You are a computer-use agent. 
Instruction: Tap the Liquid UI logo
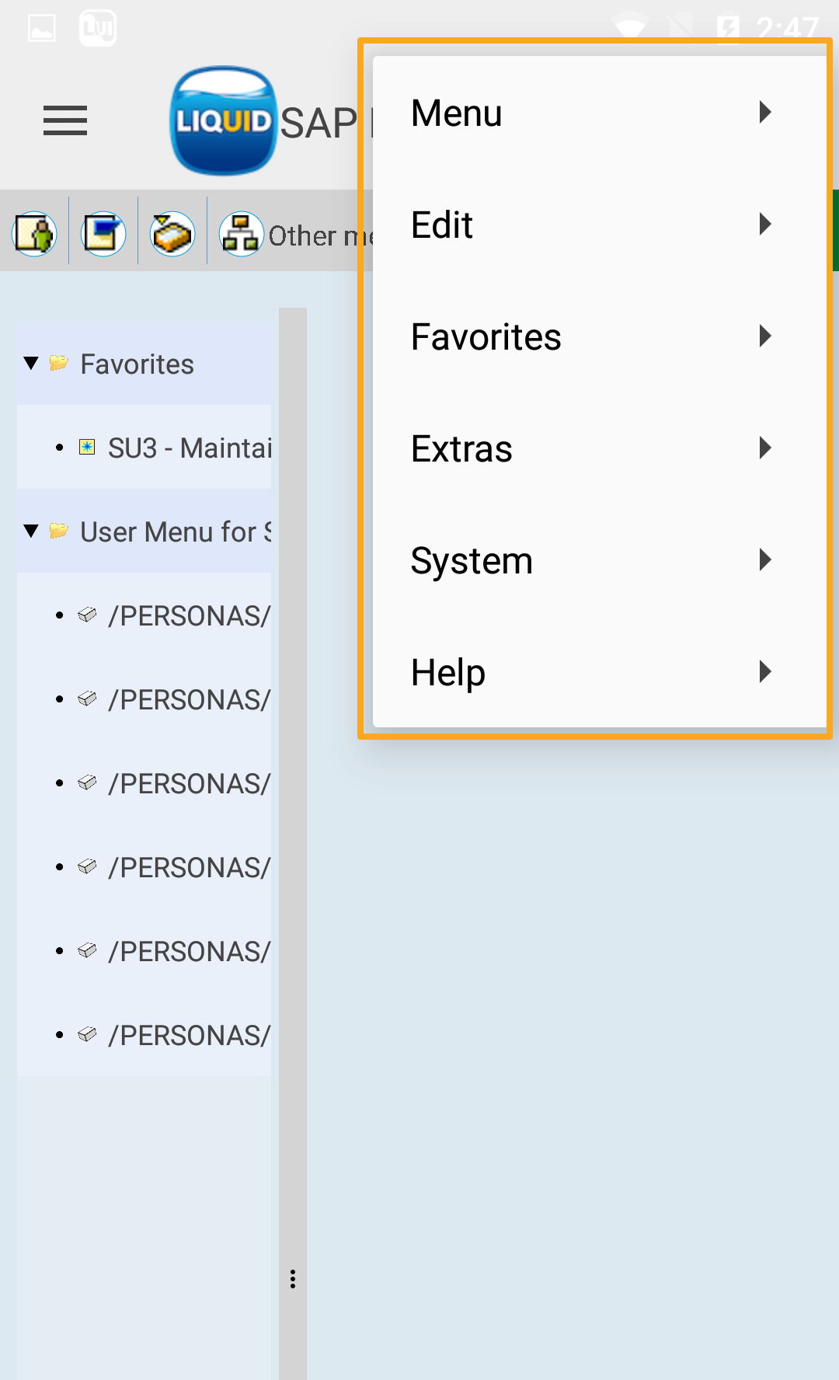223,120
